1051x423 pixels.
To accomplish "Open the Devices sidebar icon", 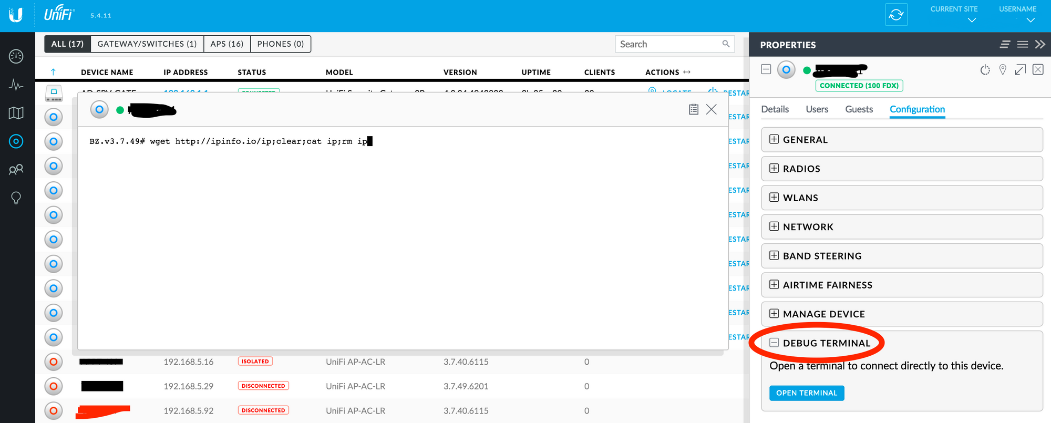I will pyautogui.click(x=16, y=141).
